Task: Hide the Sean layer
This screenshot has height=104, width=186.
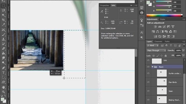Action: point(148,91)
